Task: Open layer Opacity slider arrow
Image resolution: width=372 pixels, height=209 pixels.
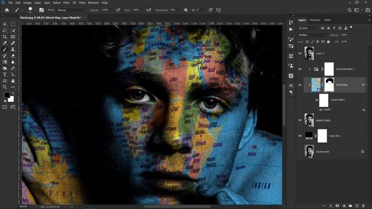Action: point(350,35)
